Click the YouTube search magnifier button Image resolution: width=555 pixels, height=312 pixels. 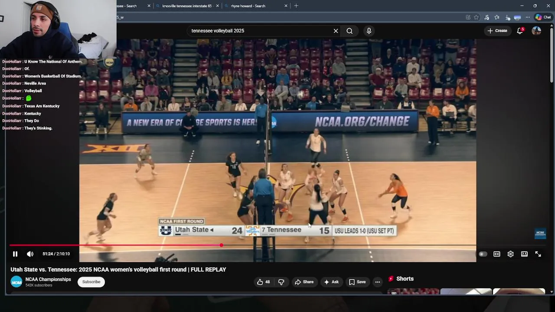click(349, 31)
